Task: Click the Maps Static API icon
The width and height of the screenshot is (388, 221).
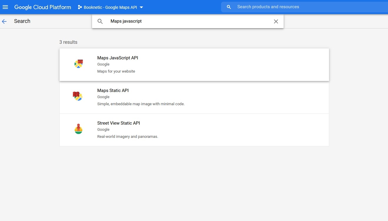Action: coord(78,96)
